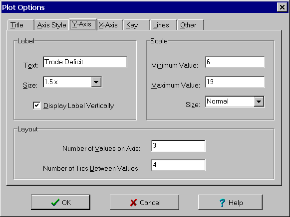
Task: Click the Maximum Value field
Action: [x=235, y=82]
